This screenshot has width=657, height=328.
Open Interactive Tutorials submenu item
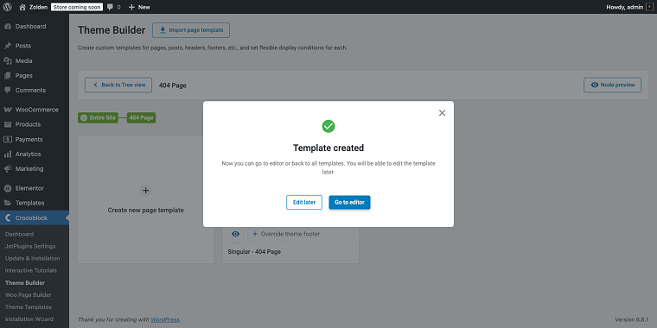pyautogui.click(x=30, y=271)
